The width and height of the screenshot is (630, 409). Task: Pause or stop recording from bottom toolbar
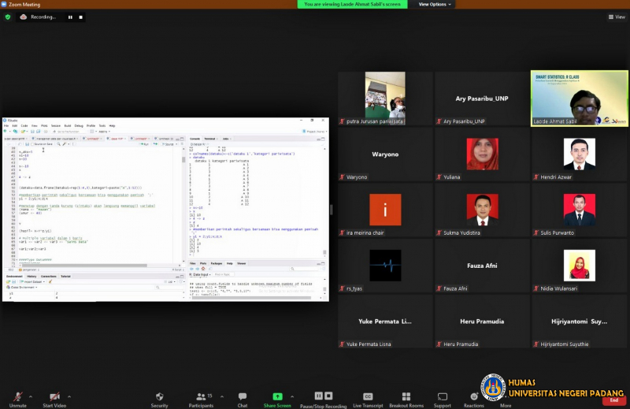coord(324,400)
